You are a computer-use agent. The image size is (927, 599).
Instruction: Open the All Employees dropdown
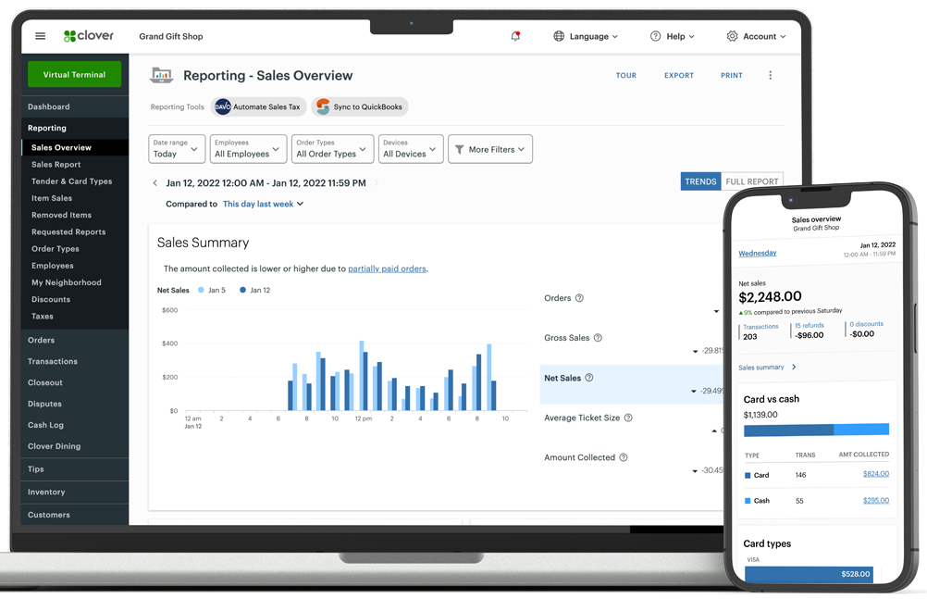[x=248, y=148]
